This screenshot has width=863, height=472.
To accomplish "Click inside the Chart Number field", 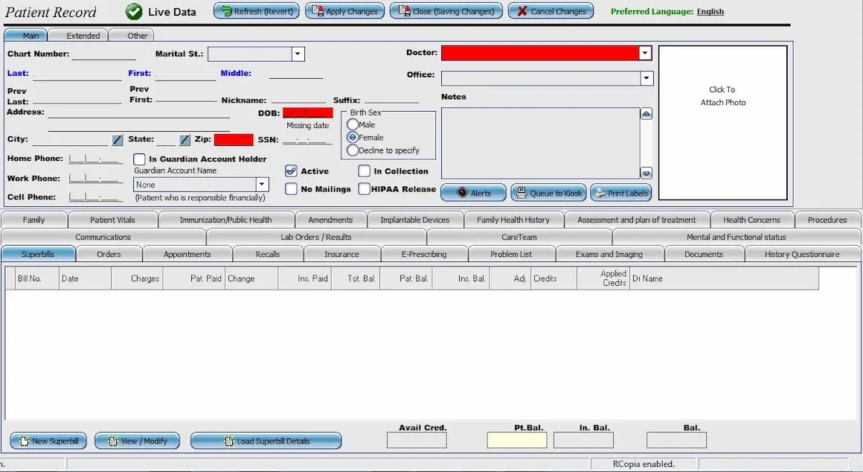I will click(104, 54).
